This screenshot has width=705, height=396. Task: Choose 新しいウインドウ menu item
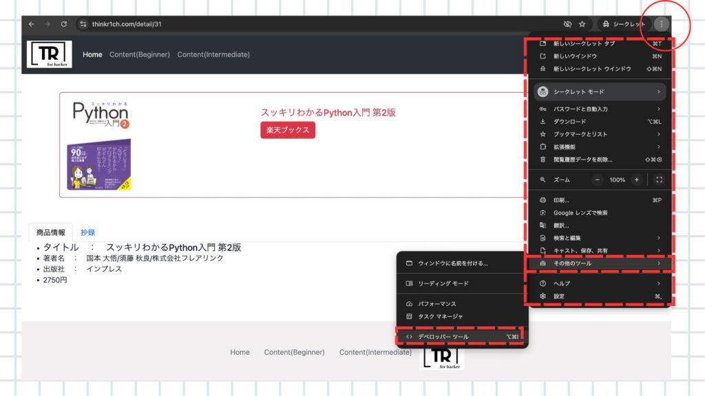pos(600,56)
